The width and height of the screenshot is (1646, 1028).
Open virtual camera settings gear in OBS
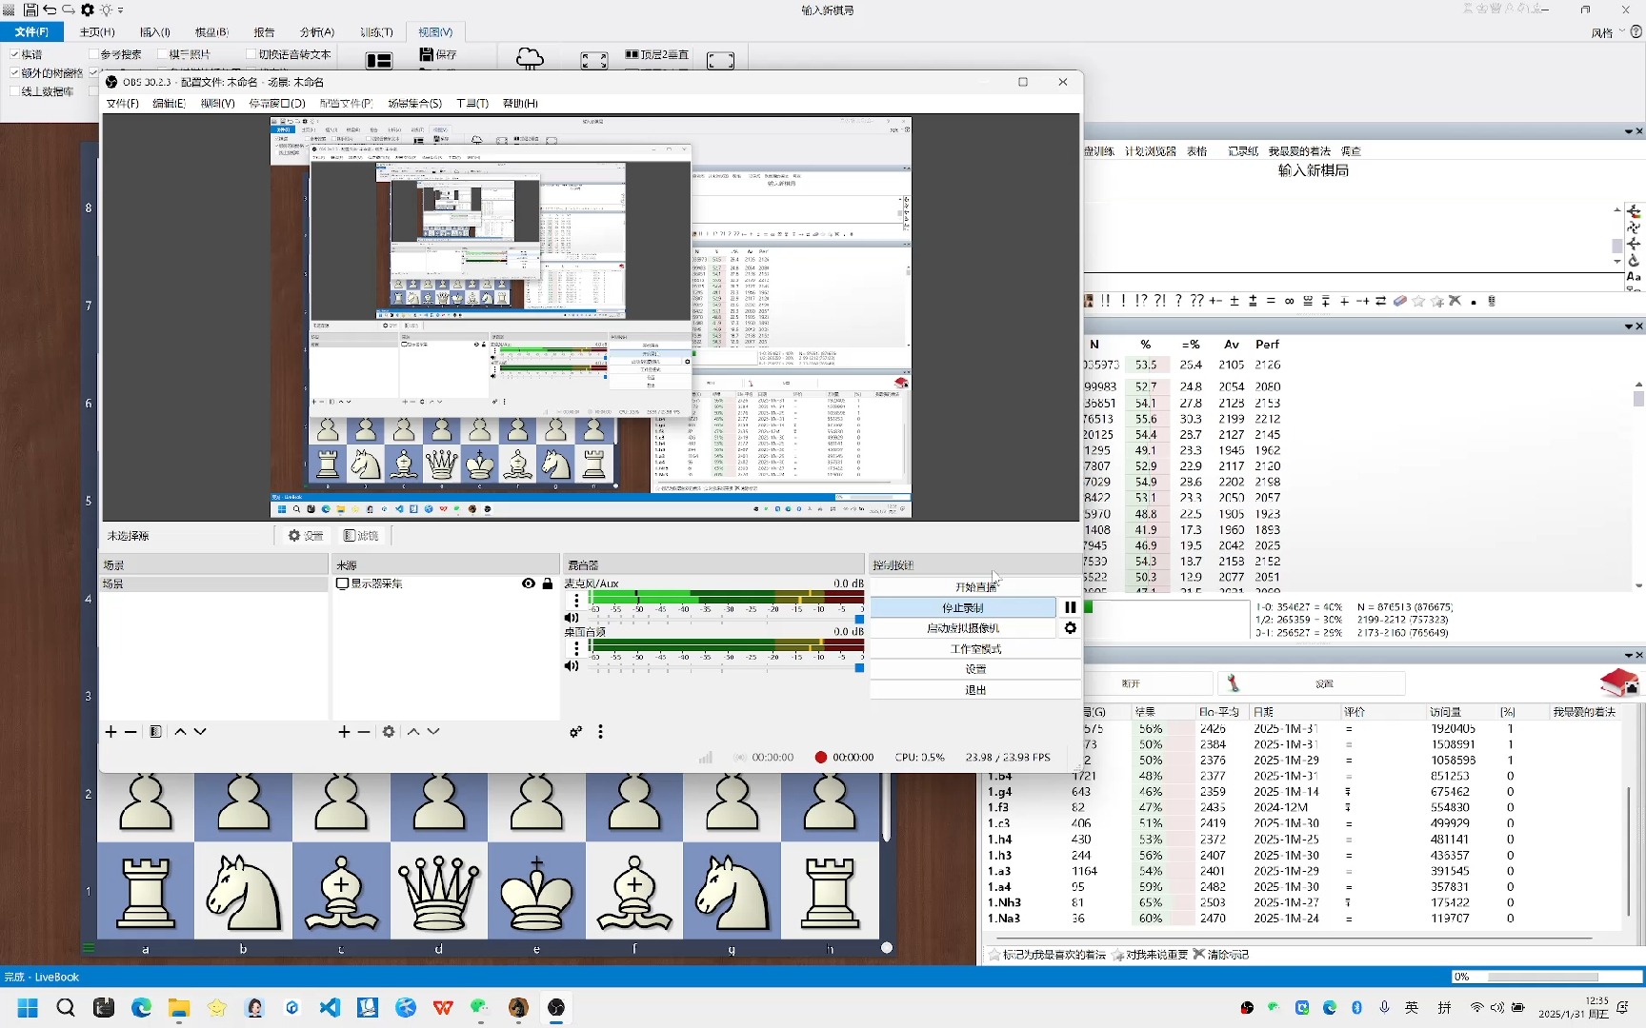[1070, 628]
